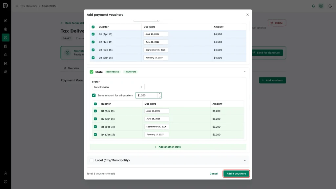Open federal Q4 January 15, 2027 date picker
The image size is (336, 189).
point(156,58)
